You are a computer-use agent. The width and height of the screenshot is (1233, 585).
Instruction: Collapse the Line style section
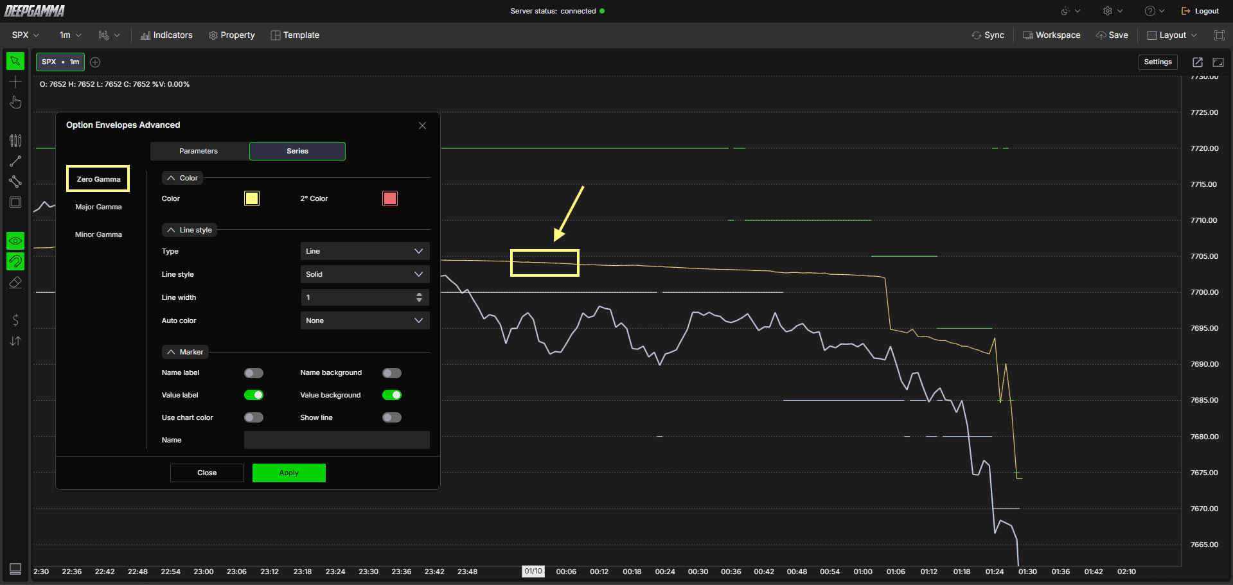(x=190, y=230)
